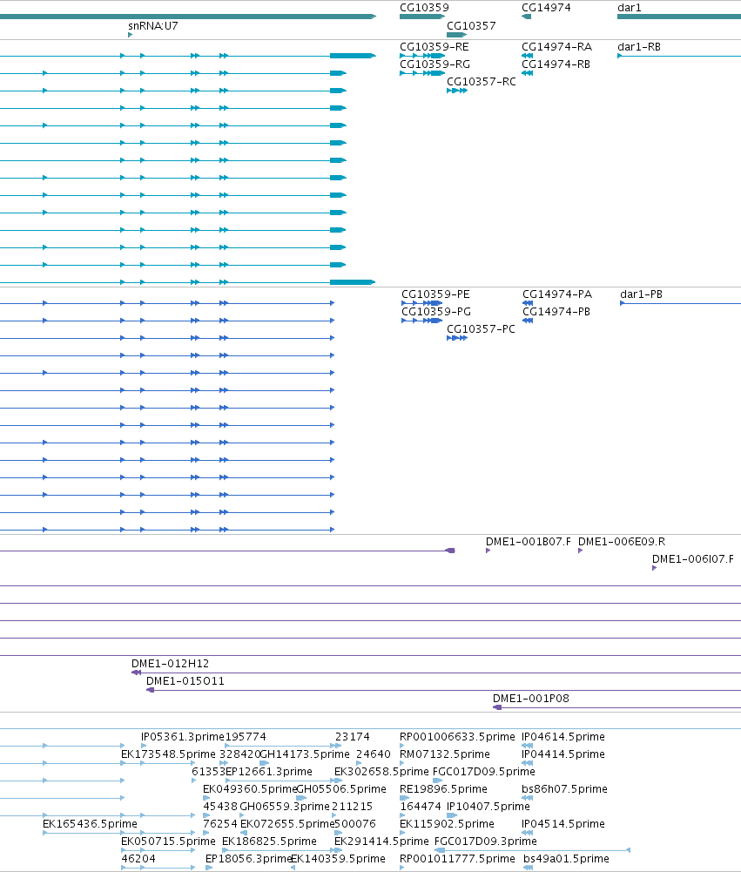Viewport: 741px width, 872px height.
Task: Click cDNA label 195774
Action: 246,737
